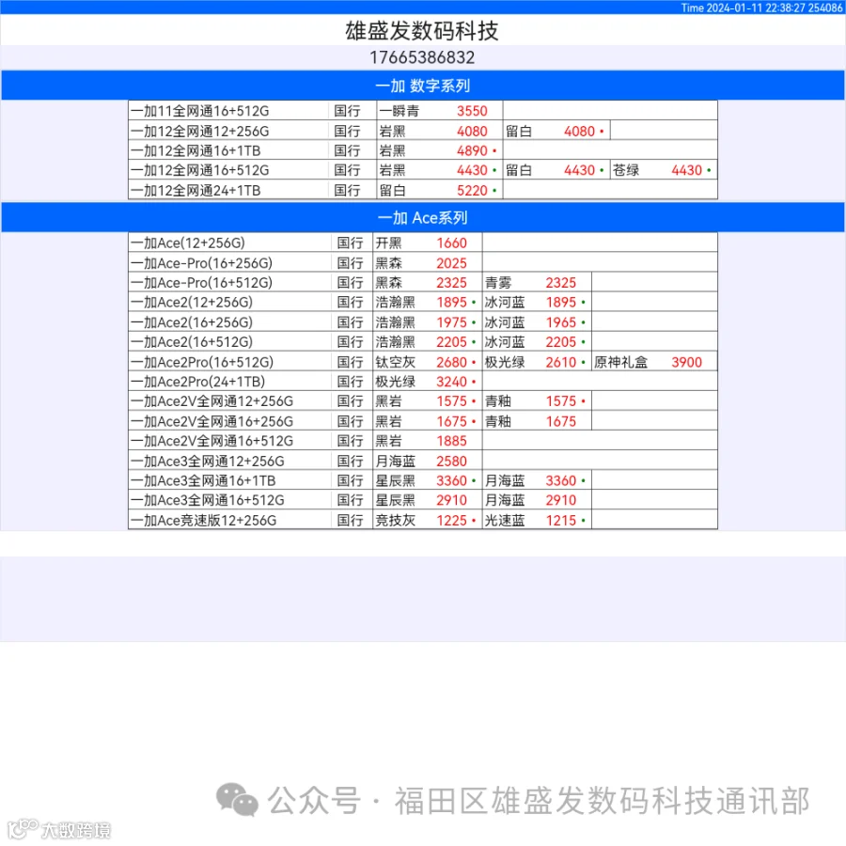Click price 3240
Viewport: 846px width, 846px height.
point(451,382)
